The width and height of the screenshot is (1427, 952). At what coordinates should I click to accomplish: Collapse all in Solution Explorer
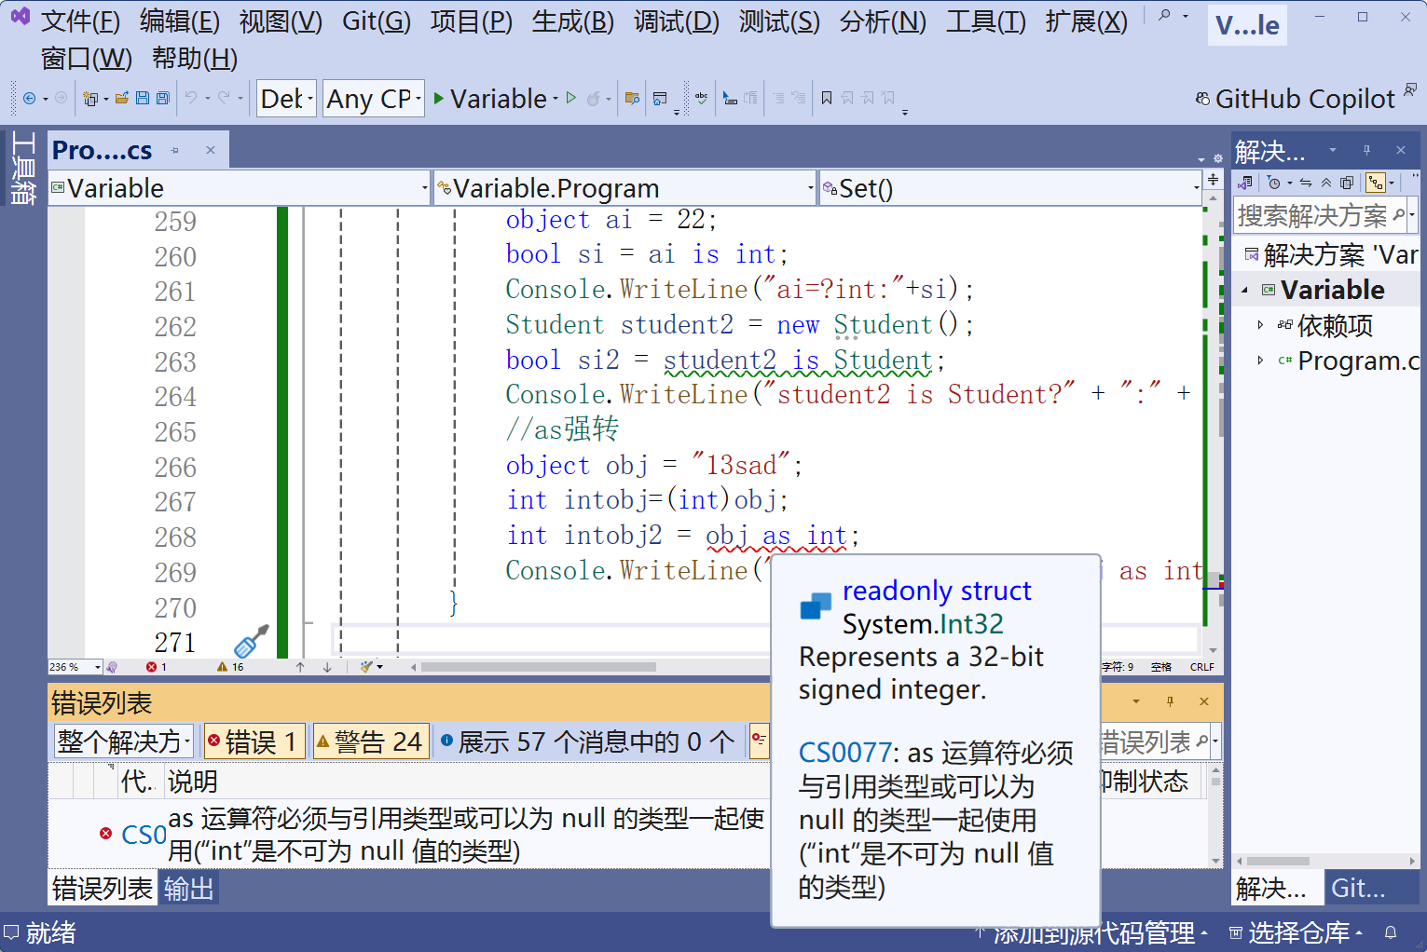pyautogui.click(x=1326, y=183)
